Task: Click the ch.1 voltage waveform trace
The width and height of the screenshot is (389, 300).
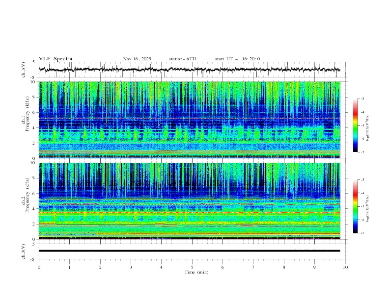Action: pos(189,70)
